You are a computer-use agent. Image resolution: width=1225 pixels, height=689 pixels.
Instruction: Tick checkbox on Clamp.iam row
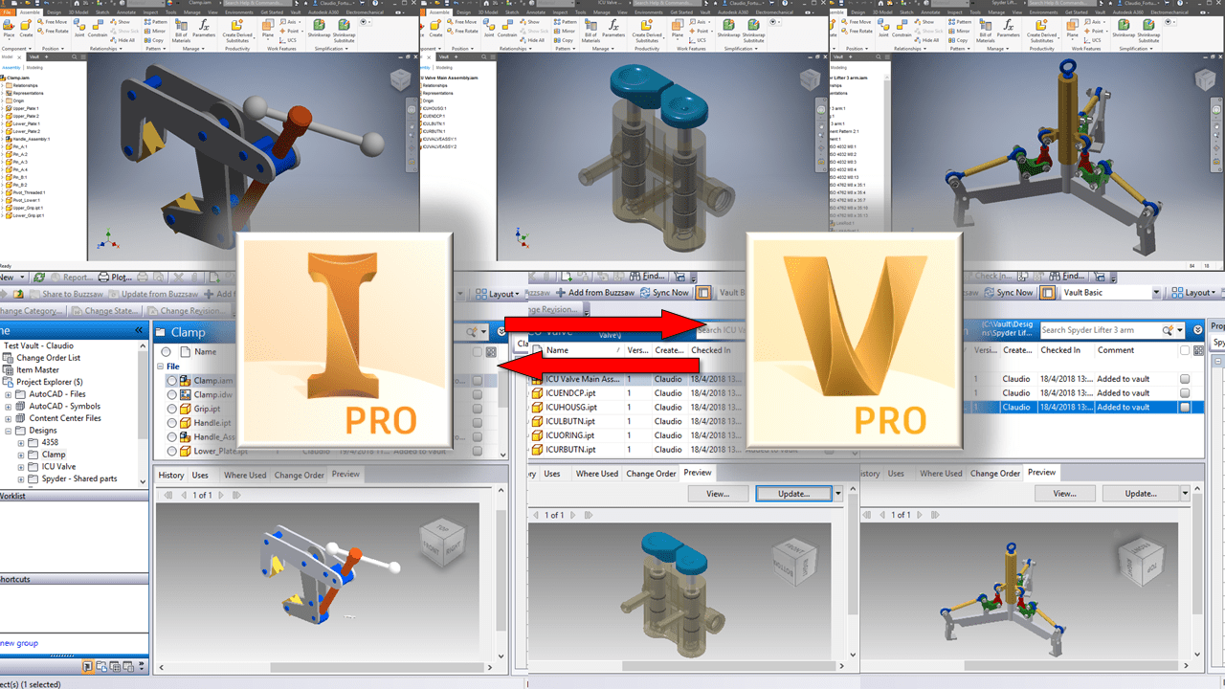[478, 381]
